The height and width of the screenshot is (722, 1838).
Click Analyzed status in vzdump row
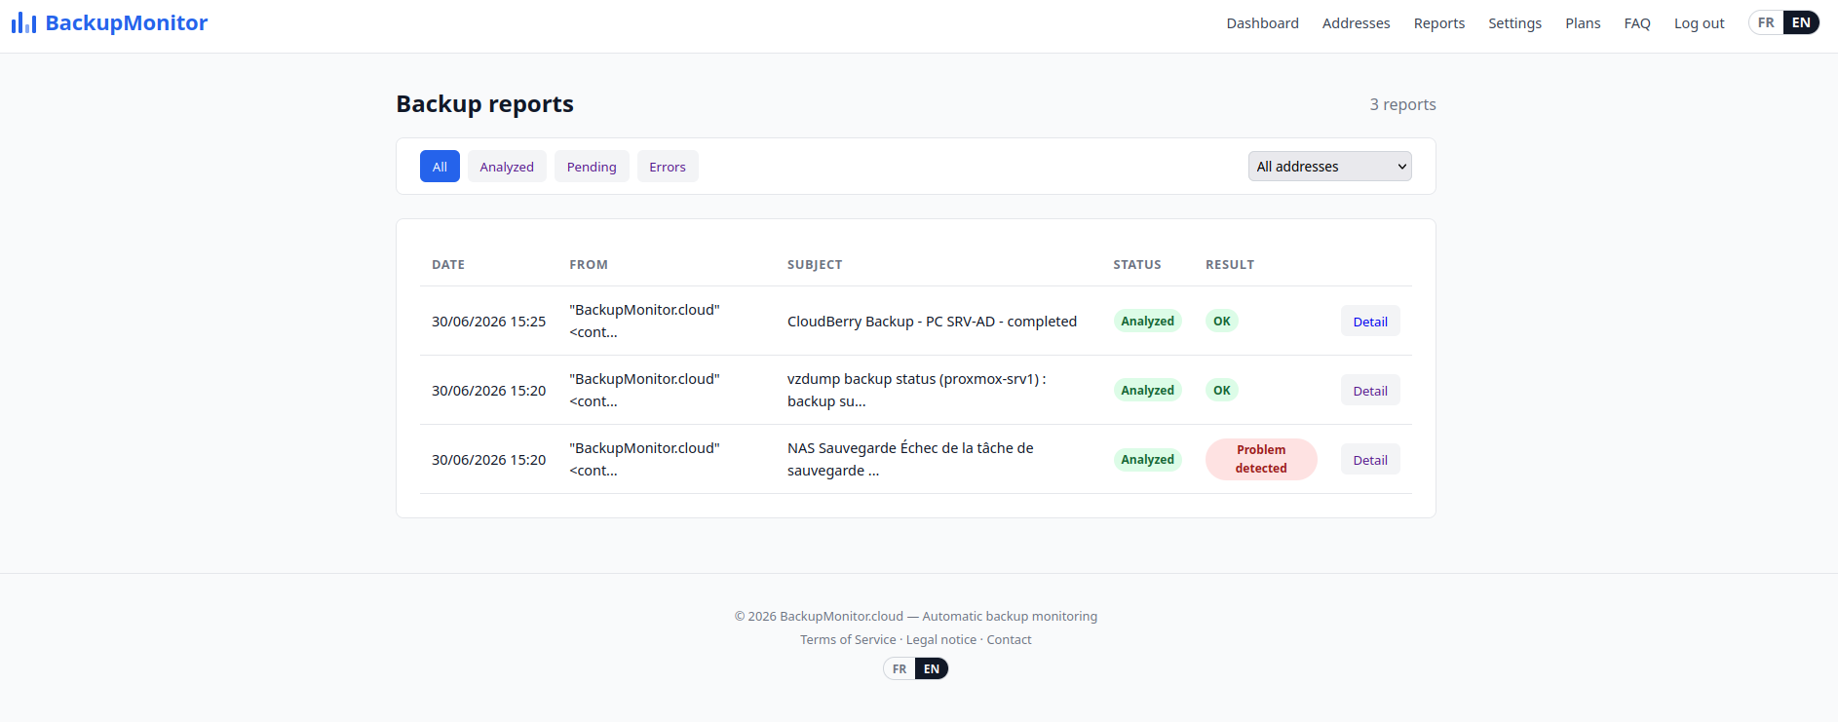click(x=1147, y=391)
